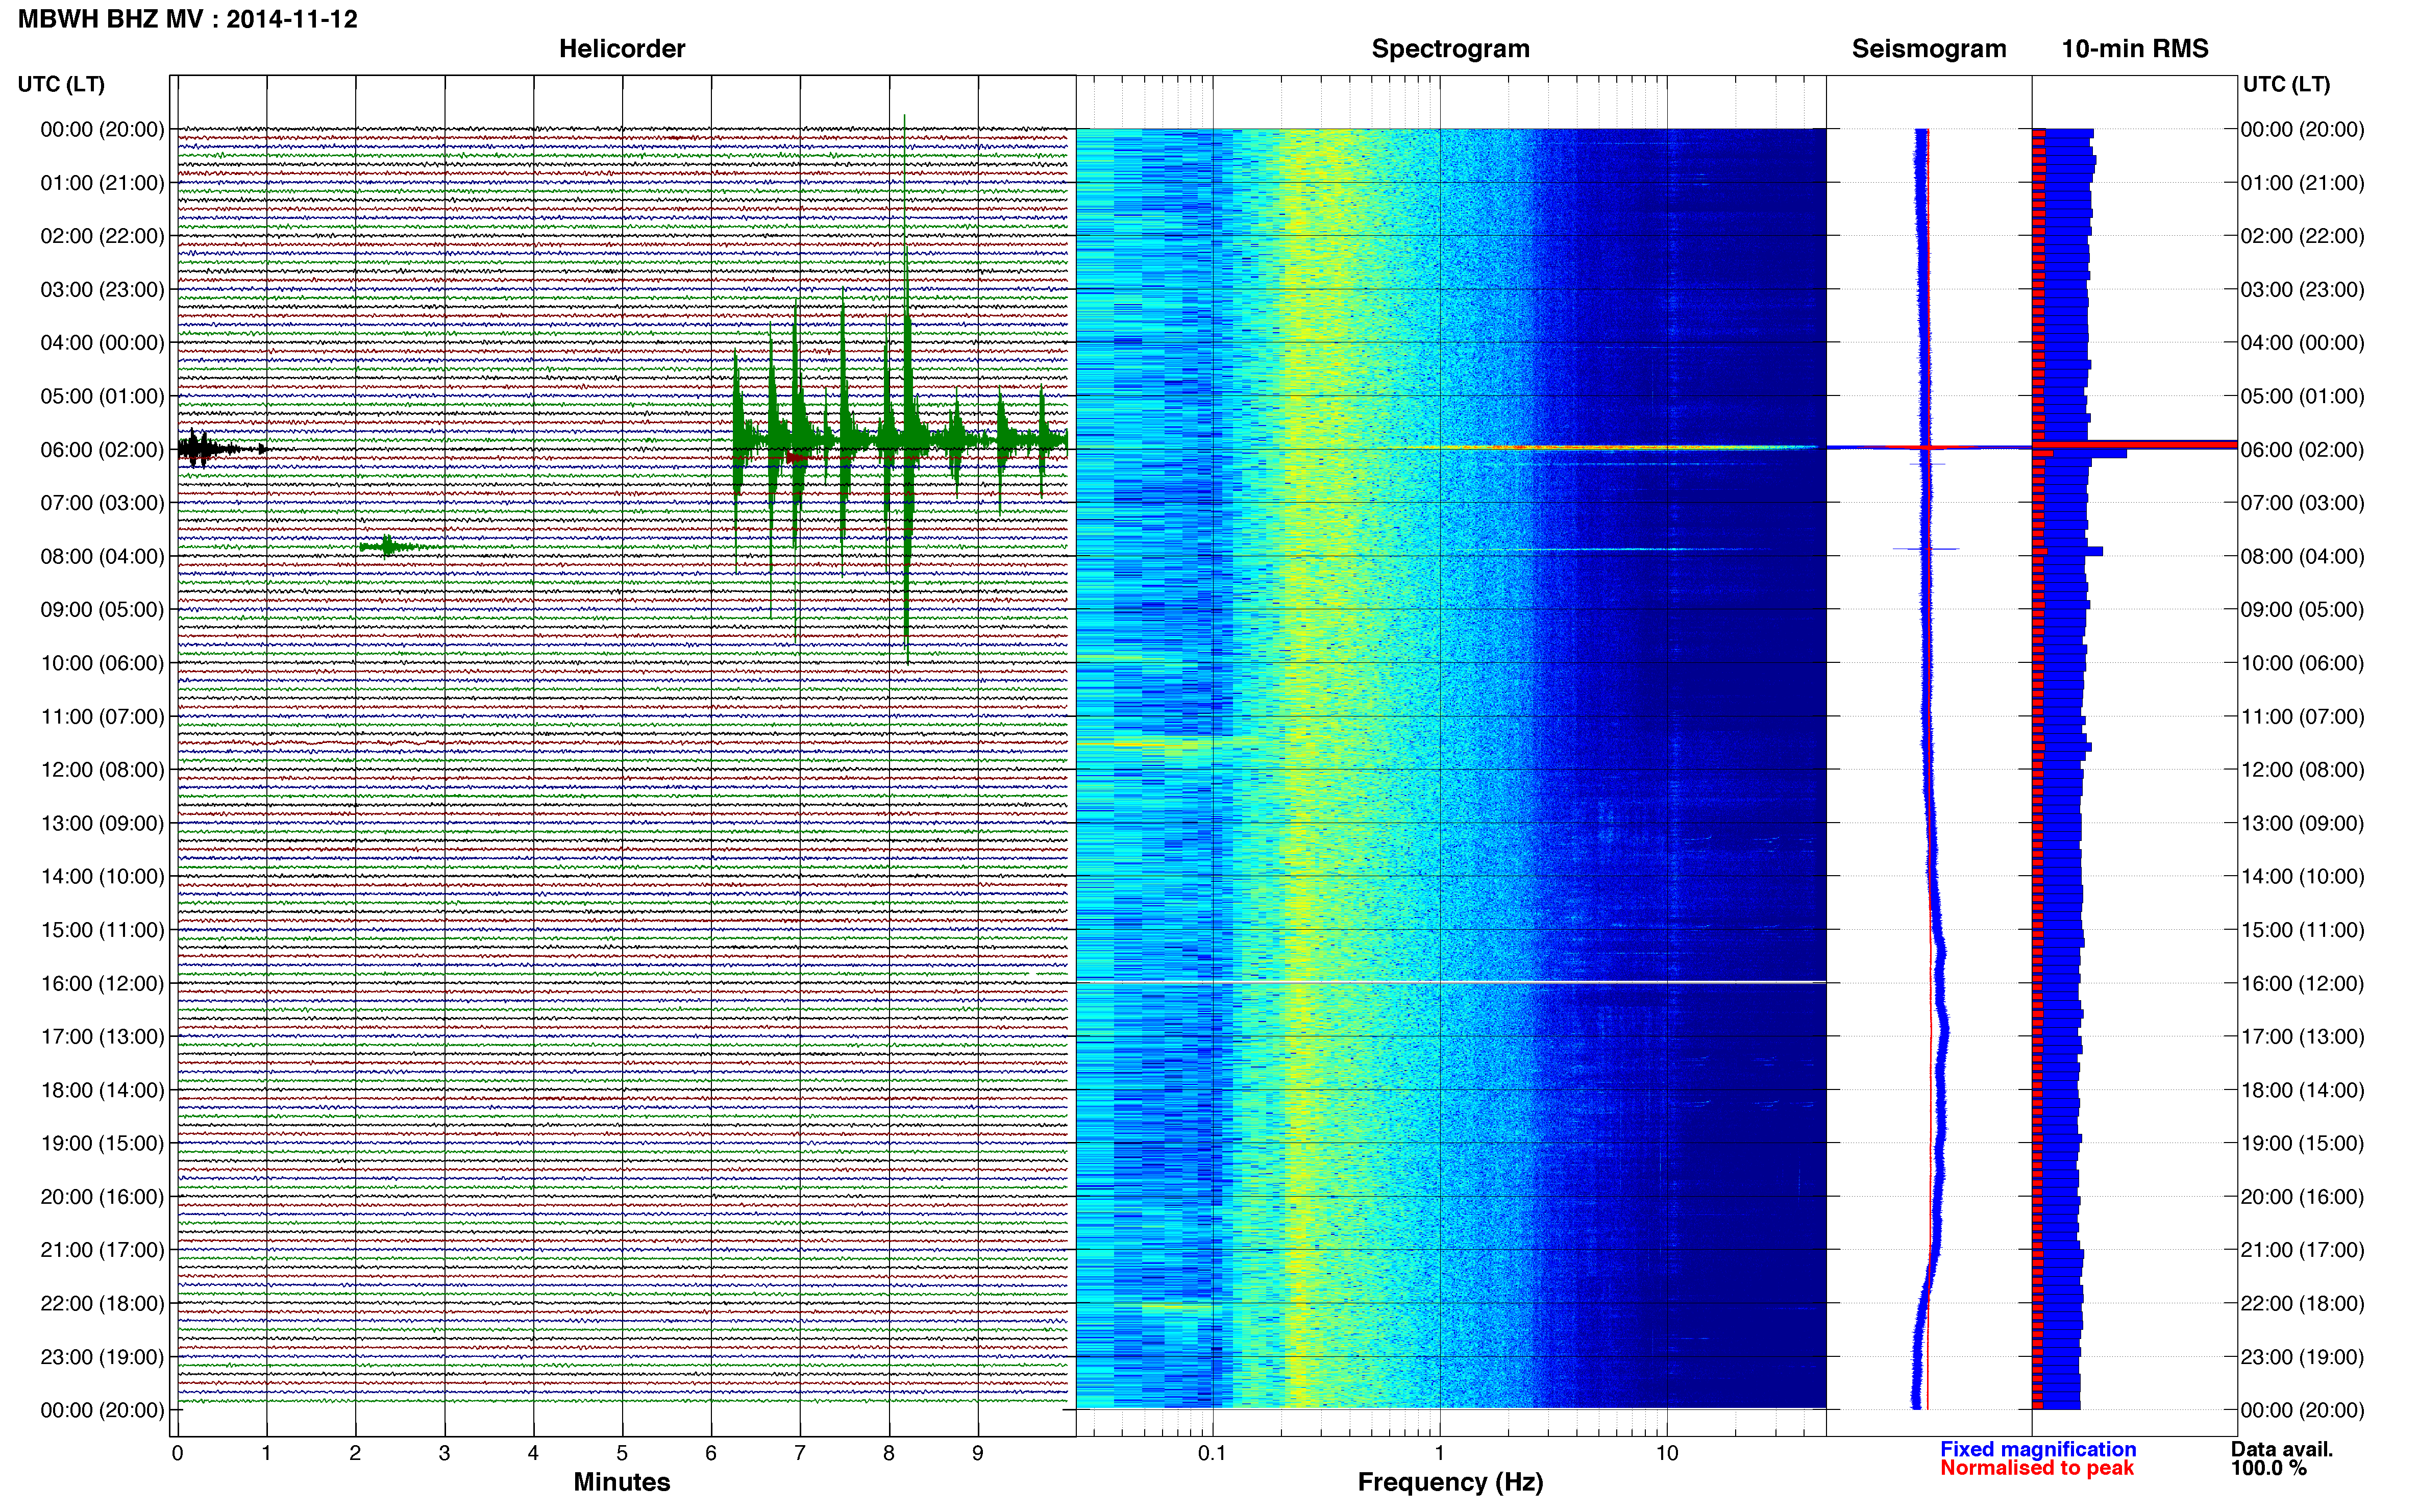Image resolution: width=2419 pixels, height=1512 pixels.
Task: Click the left 16:00 (12:00) time label
Action: click(102, 983)
